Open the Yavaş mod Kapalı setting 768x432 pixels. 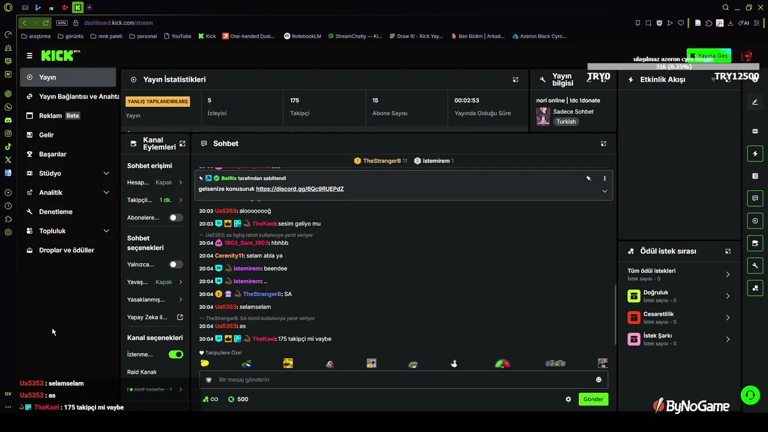(155, 282)
